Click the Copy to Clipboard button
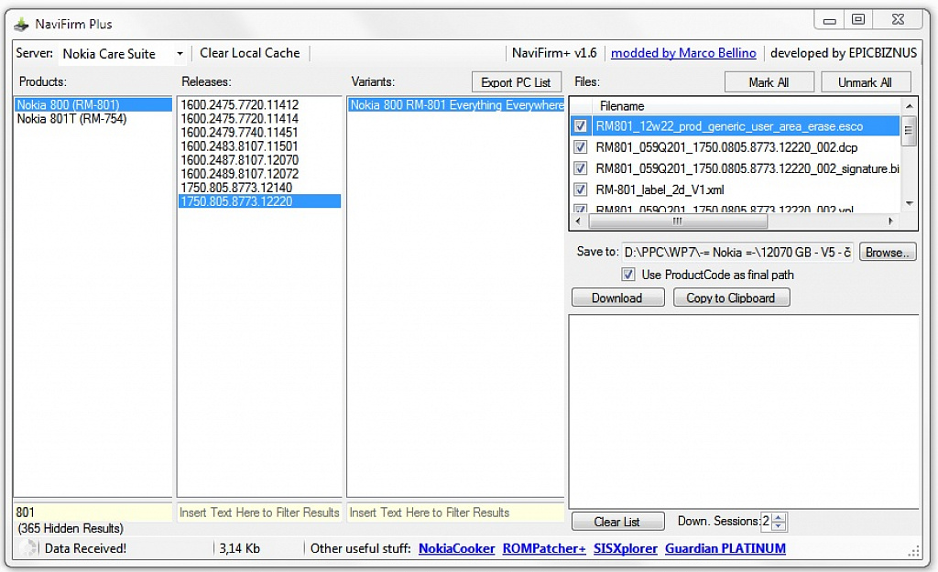Image resolution: width=938 pixels, height=572 pixels. coord(731,297)
